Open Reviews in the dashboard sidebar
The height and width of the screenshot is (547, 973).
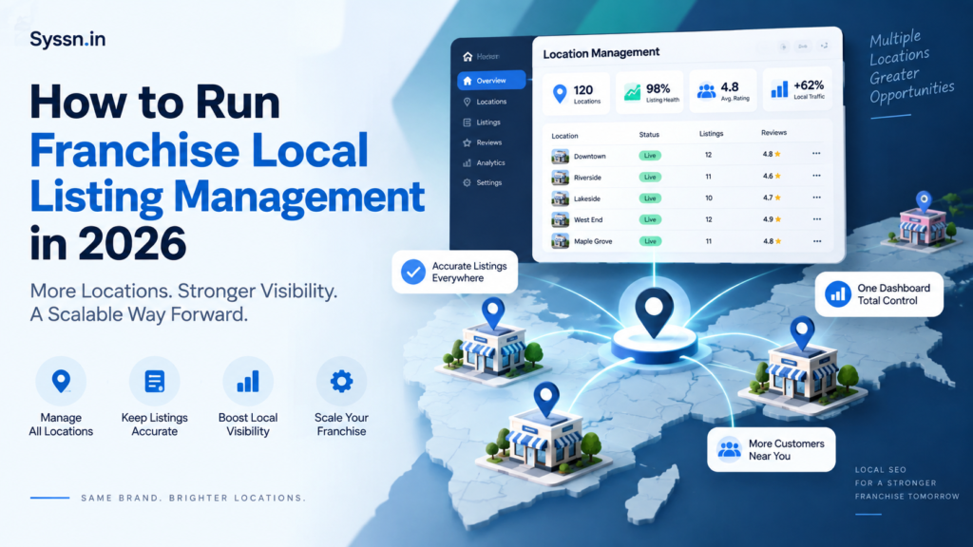tap(482, 142)
